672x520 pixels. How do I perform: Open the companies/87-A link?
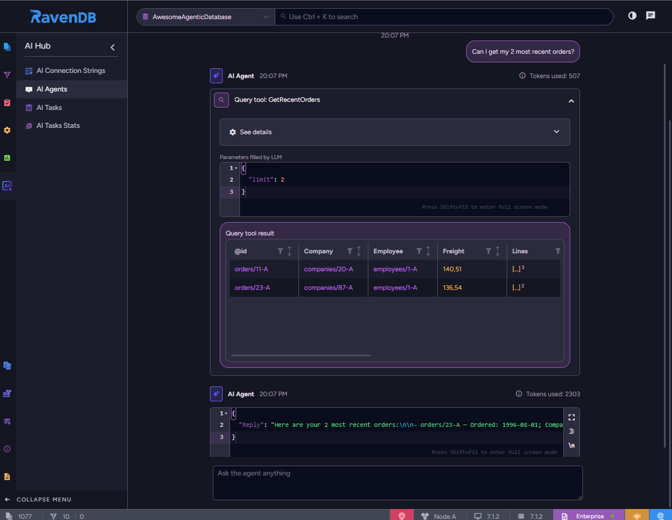(328, 287)
